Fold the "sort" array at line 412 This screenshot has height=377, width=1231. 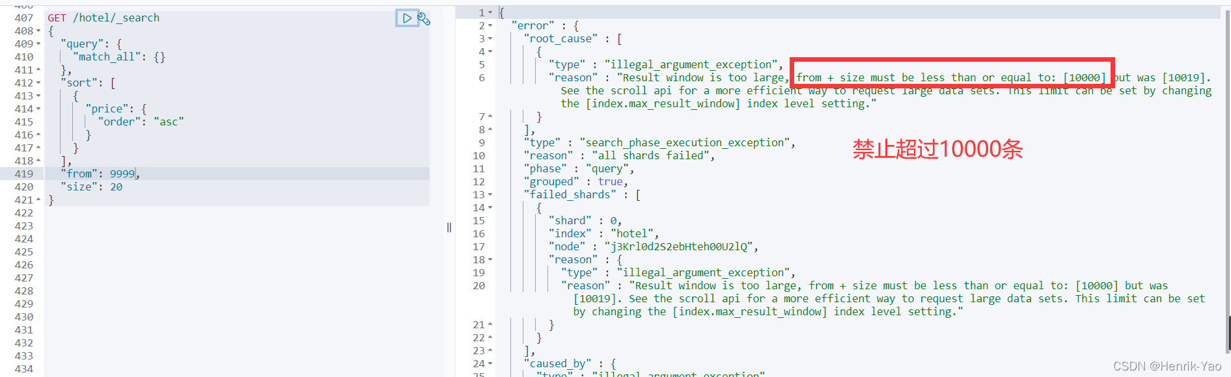point(38,83)
